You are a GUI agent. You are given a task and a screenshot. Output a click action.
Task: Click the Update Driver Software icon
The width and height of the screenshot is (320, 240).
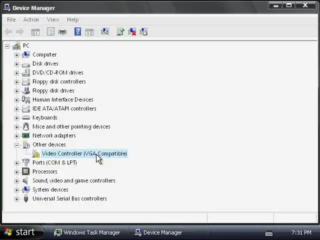120,31
